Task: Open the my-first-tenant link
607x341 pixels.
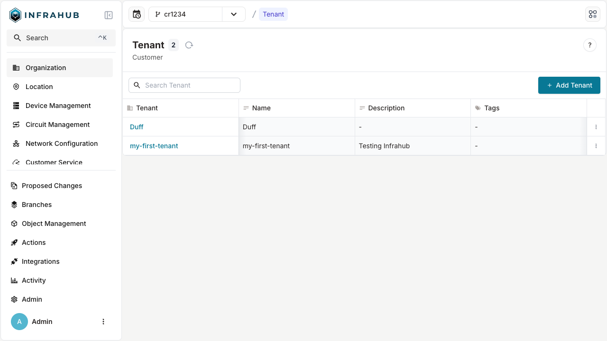Action: point(154,146)
